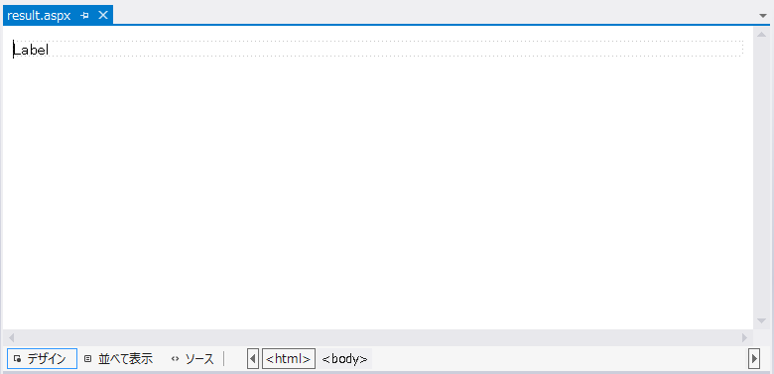The height and width of the screenshot is (374, 774).
Task: Click the vertical scrollbar down arrow
Action: 762,321
